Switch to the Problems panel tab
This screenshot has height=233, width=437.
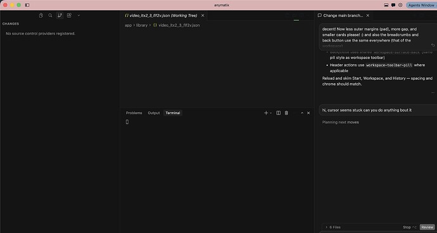click(x=134, y=113)
